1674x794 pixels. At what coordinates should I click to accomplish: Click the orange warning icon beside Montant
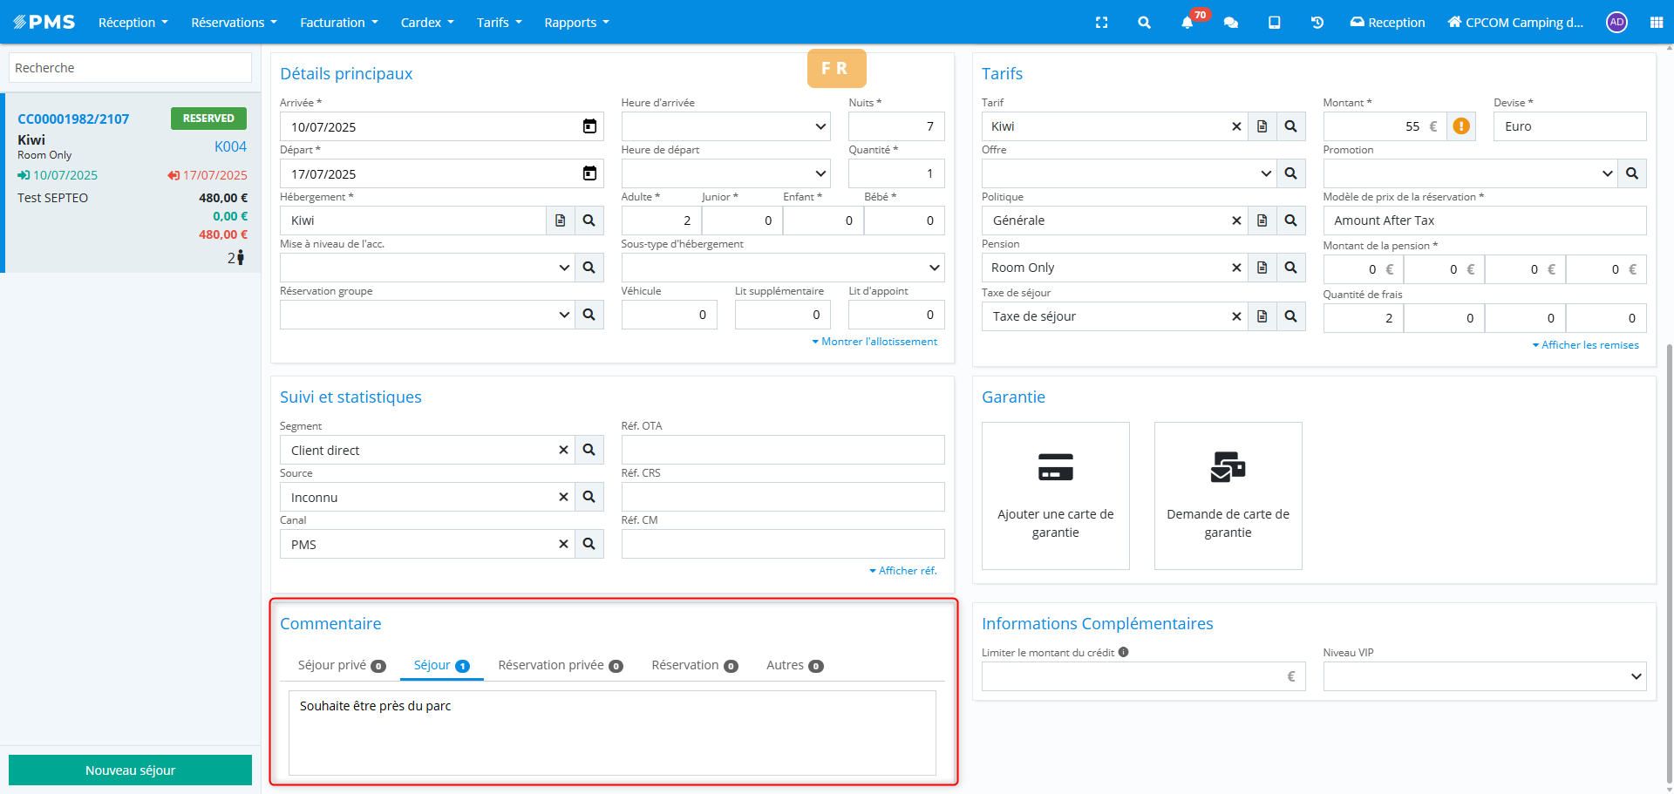(x=1461, y=126)
